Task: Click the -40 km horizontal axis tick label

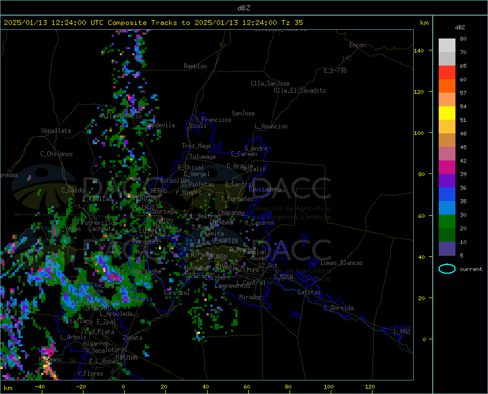Action: point(40,386)
